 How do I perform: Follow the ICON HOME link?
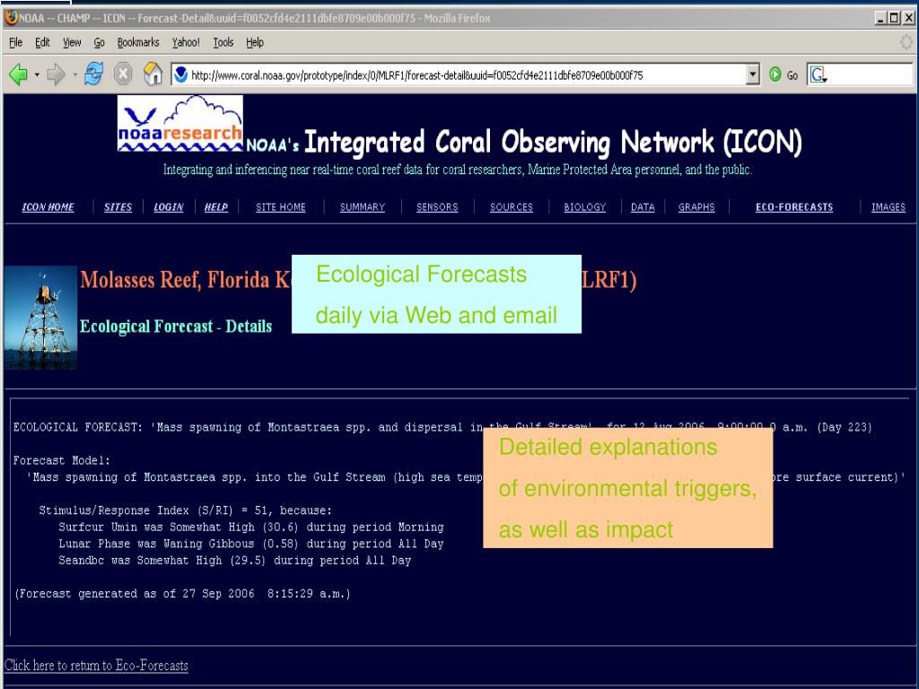point(48,207)
